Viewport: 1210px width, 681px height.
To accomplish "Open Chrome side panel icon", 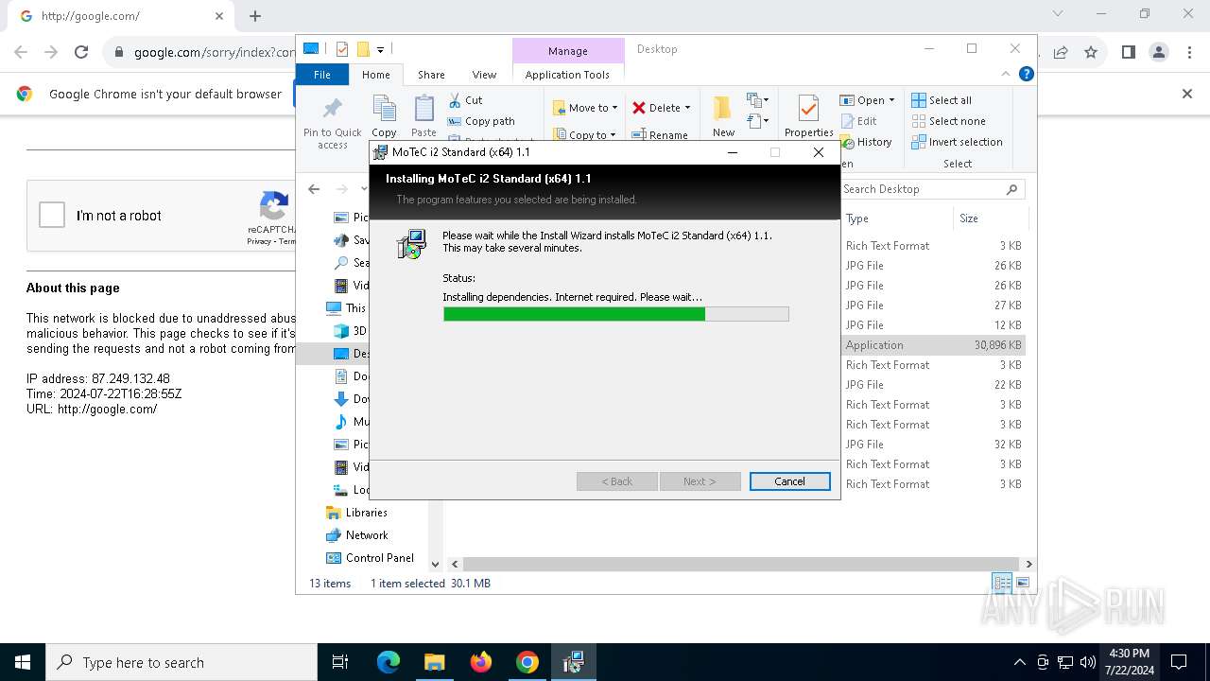I will [x=1128, y=53].
